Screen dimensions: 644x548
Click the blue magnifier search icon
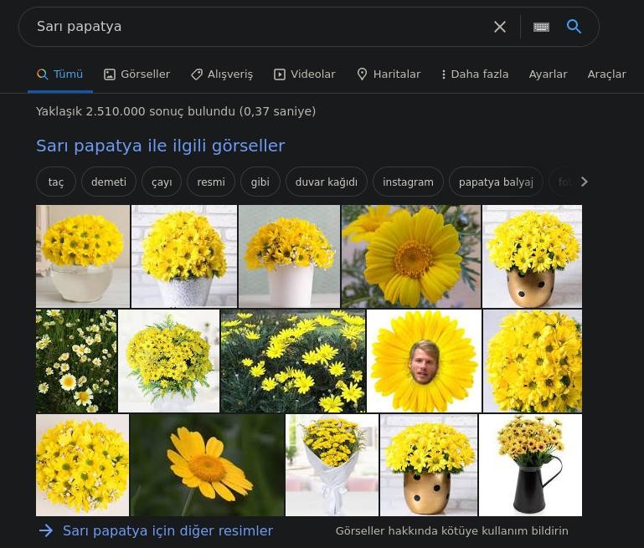(x=574, y=27)
